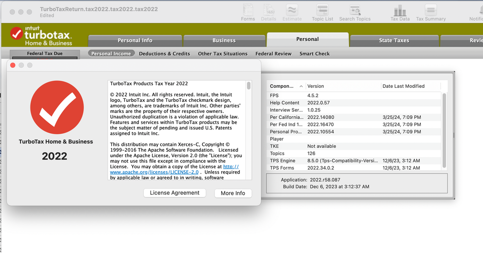Switch to the Business tab
Viewport: 483px width, 253px height.
pos(224,40)
